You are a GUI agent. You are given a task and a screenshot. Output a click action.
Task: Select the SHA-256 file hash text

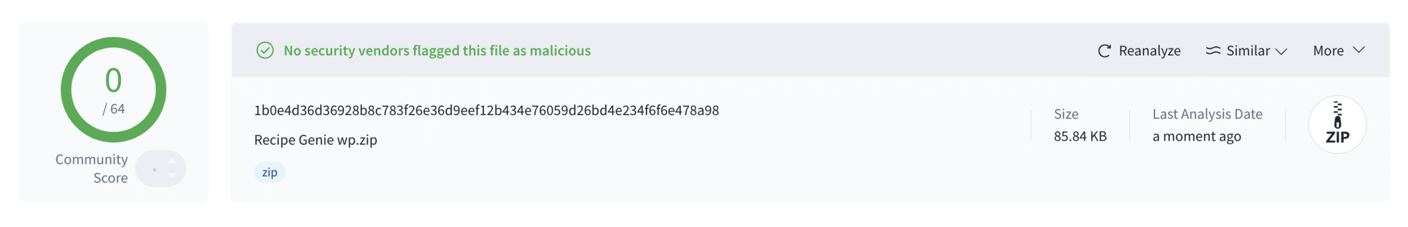point(486,110)
